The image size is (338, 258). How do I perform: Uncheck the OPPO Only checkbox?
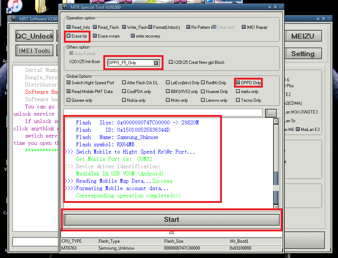(x=238, y=82)
